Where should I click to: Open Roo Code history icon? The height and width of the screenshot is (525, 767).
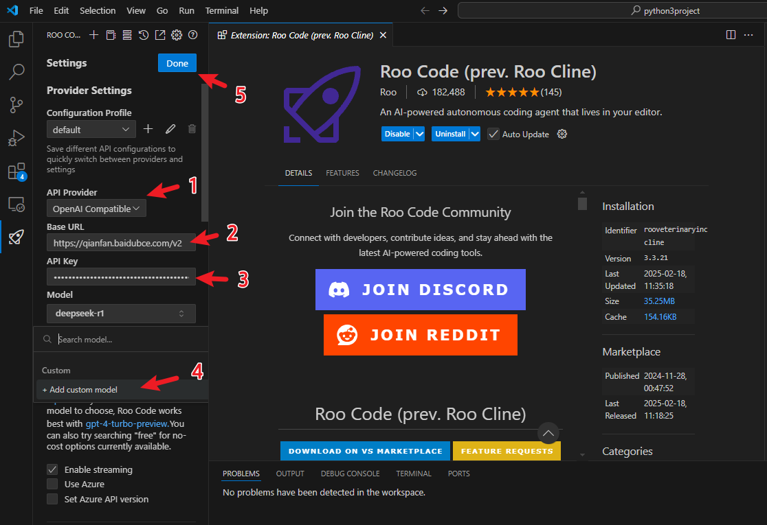click(144, 35)
